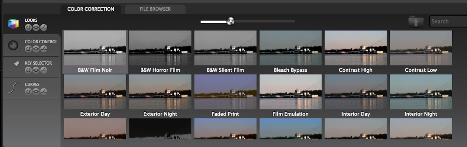467x147 pixels.
Task: Toggle Color Control visibility eye
Action: tap(36, 49)
